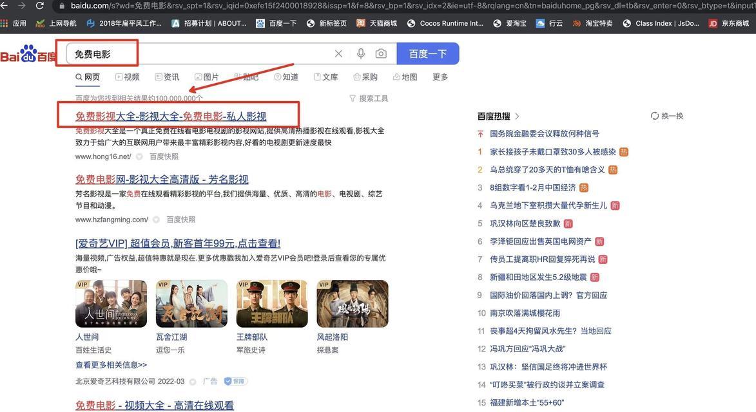
Task: Open image search with the camera icon
Action: (x=381, y=53)
